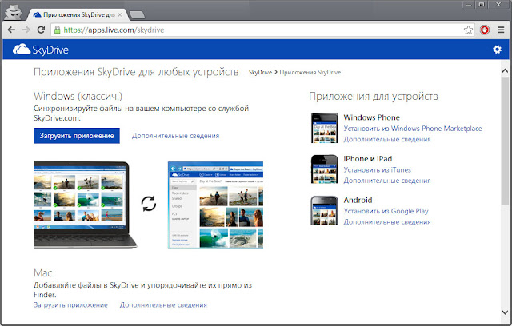Viewport: 512px width, 326px height.
Task: Click the browser forward arrow
Action: [26, 30]
